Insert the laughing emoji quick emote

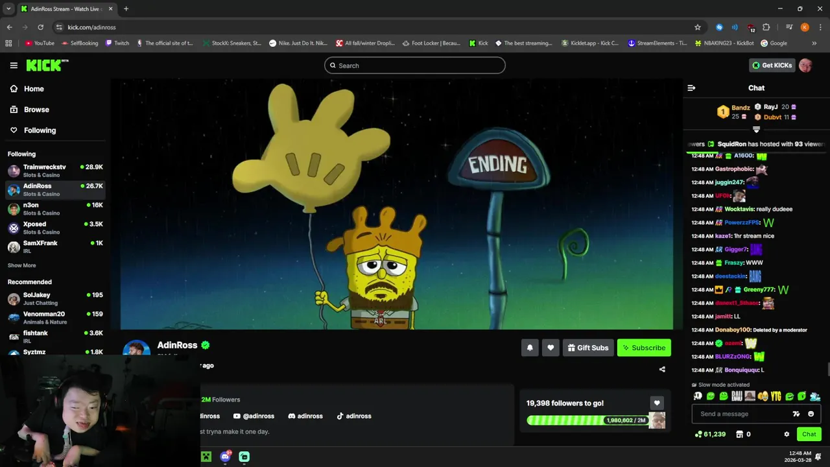click(763, 396)
